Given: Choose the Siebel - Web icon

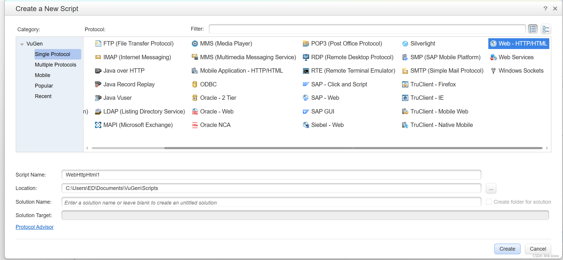Looking at the screenshot, I should pyautogui.click(x=306, y=125).
